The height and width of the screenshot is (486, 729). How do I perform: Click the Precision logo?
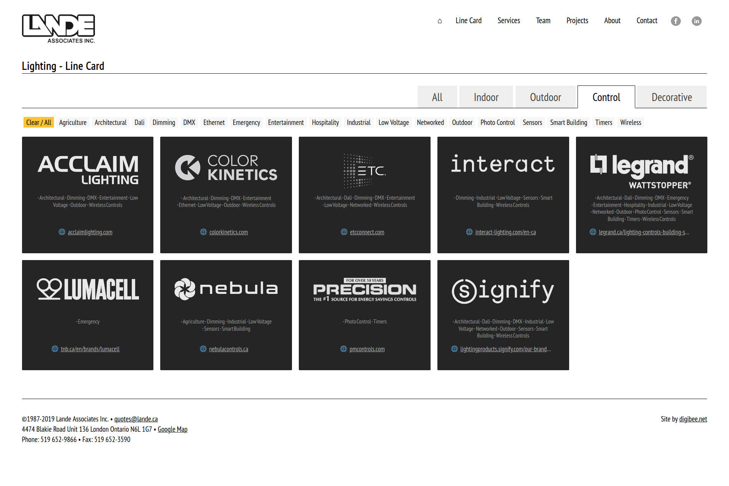(x=364, y=290)
